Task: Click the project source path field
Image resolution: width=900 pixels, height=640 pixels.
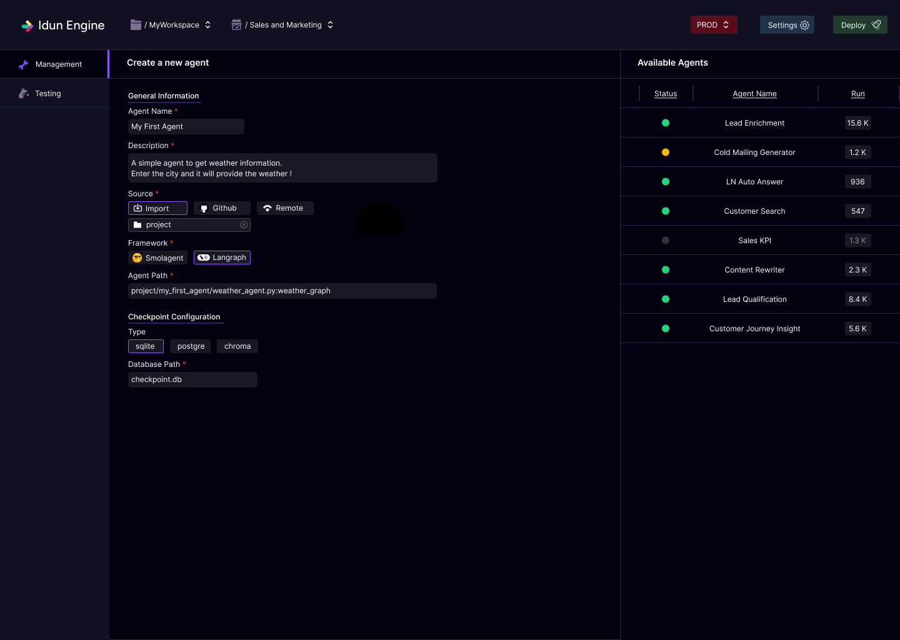Action: click(189, 225)
